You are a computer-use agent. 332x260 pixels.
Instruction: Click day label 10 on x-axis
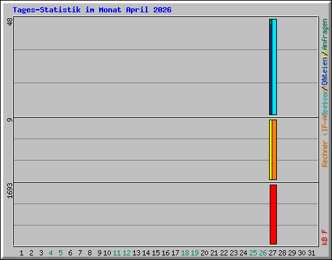107,253
